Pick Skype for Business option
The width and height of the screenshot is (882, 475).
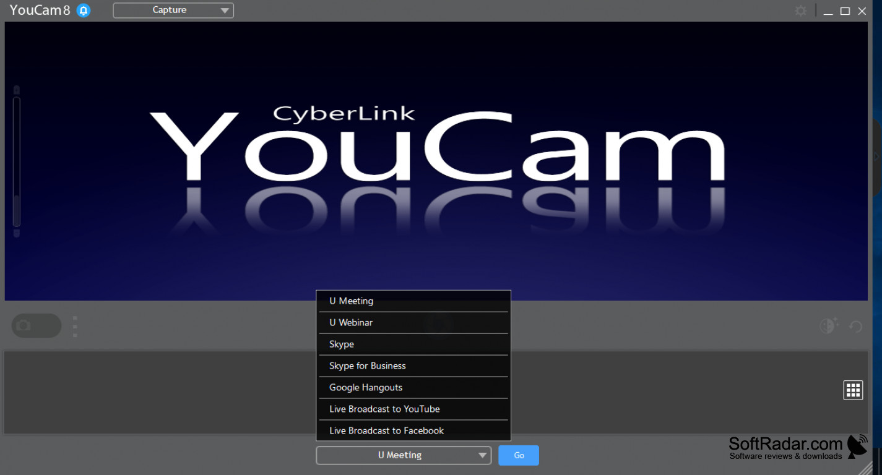pos(413,366)
